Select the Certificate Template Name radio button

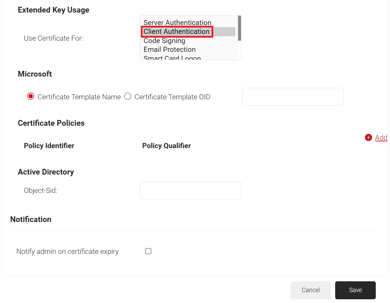pyautogui.click(x=31, y=97)
